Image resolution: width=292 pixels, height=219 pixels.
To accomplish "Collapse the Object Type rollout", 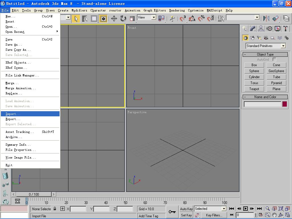I will pos(265,54).
